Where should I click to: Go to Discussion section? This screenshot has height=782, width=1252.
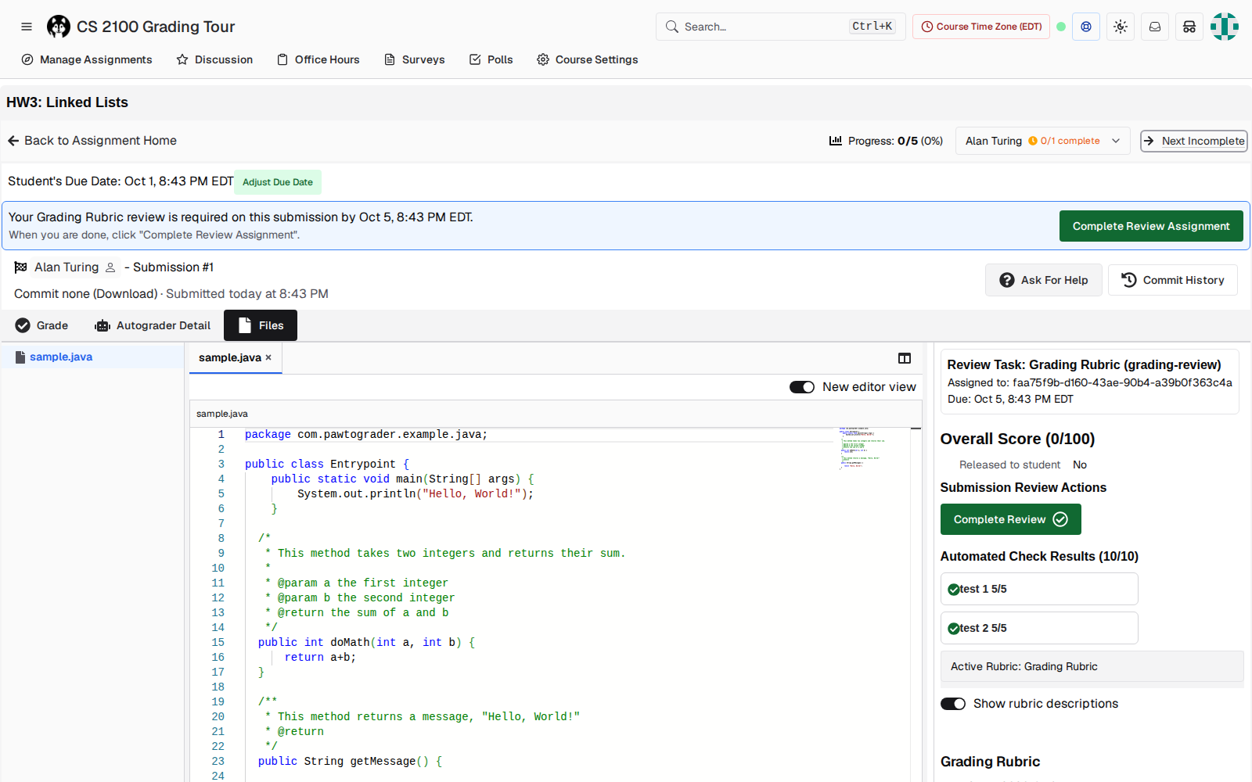[214, 59]
